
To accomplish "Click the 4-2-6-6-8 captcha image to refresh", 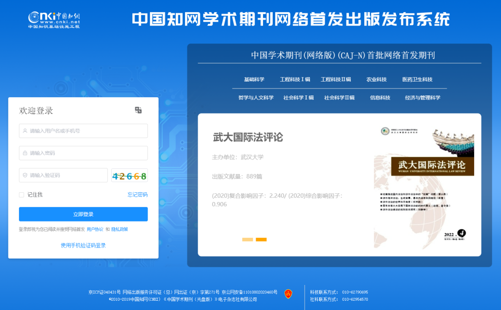I will [129, 175].
